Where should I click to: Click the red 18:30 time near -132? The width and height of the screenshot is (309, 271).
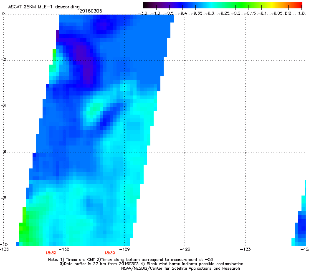(51, 253)
